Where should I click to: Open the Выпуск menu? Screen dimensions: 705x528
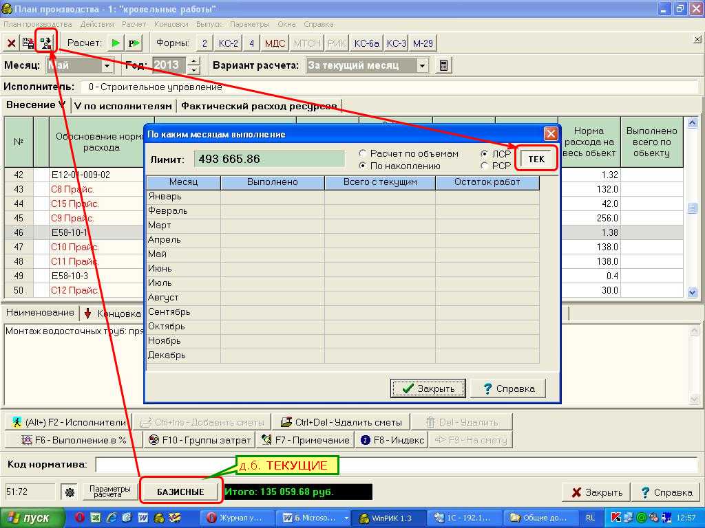[209, 24]
